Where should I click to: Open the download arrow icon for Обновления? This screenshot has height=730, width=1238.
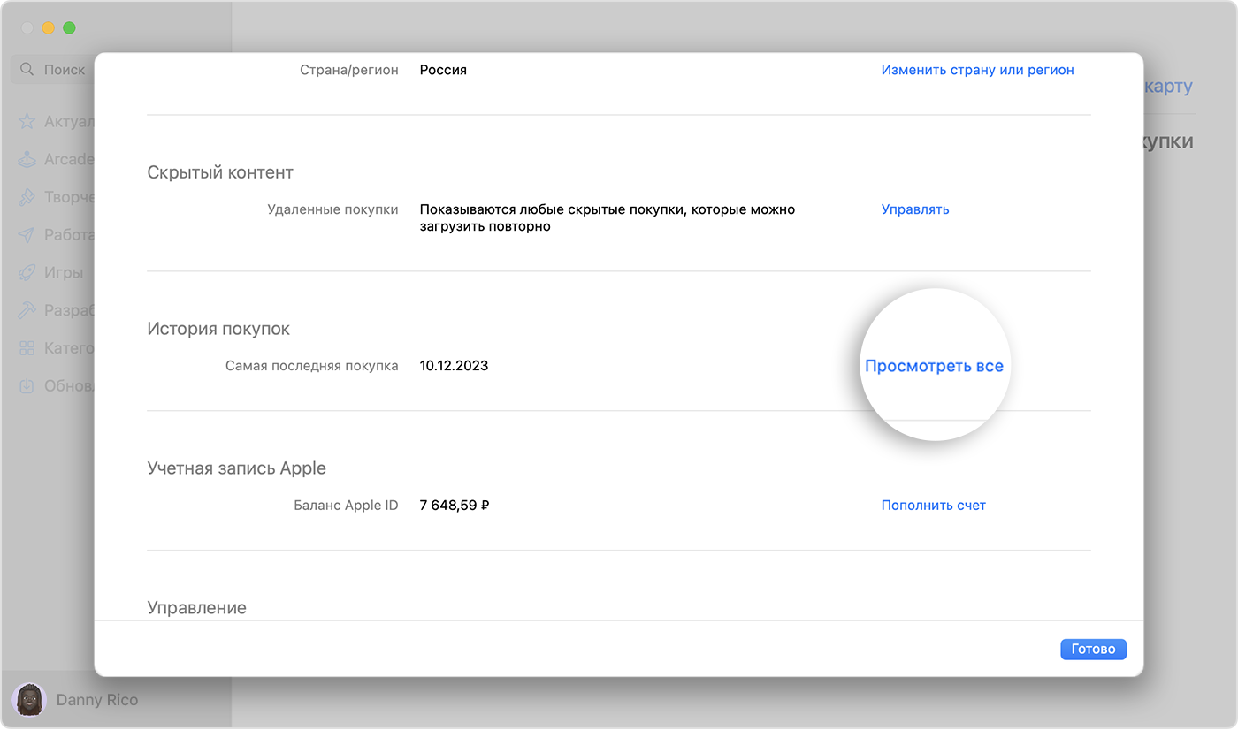27,386
